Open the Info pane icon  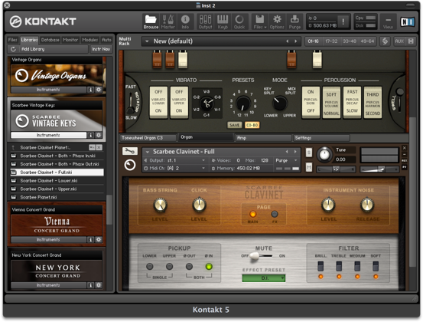185,21
